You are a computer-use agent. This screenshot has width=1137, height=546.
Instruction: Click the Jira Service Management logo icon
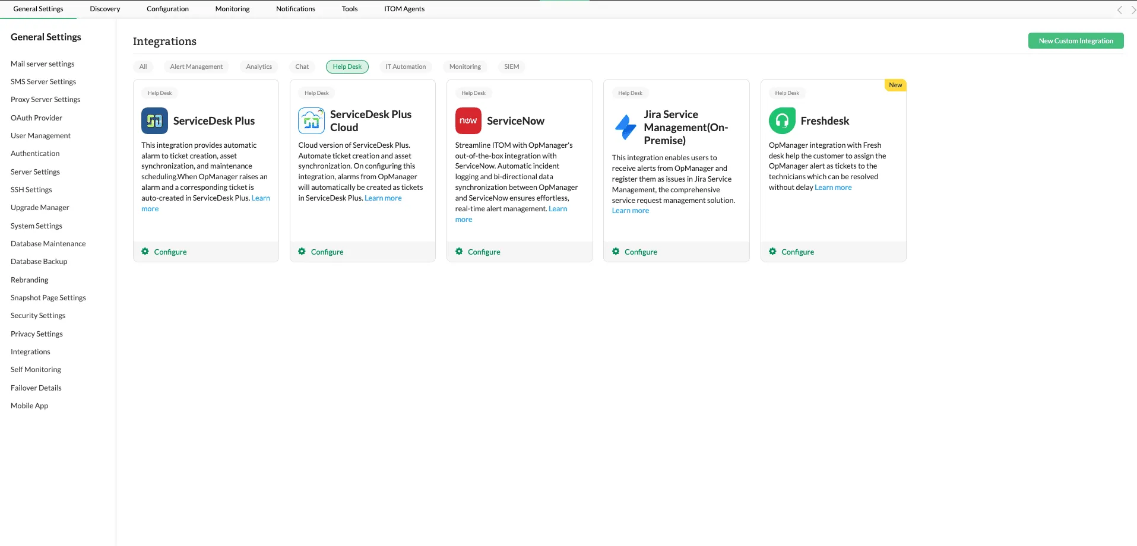(625, 128)
